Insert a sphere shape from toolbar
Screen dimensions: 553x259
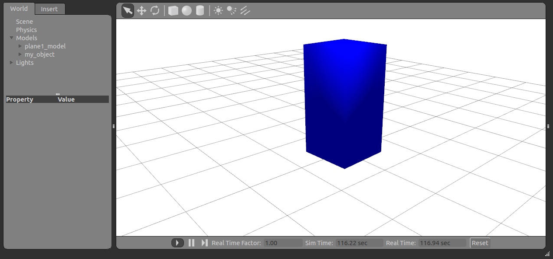pyautogui.click(x=187, y=11)
